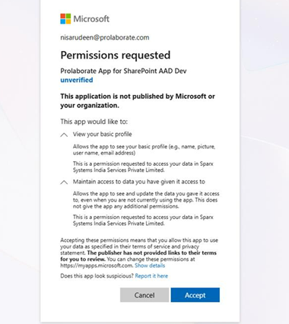Accept the requested permissions
Viewport: 289px width, 324px height.
(x=195, y=295)
